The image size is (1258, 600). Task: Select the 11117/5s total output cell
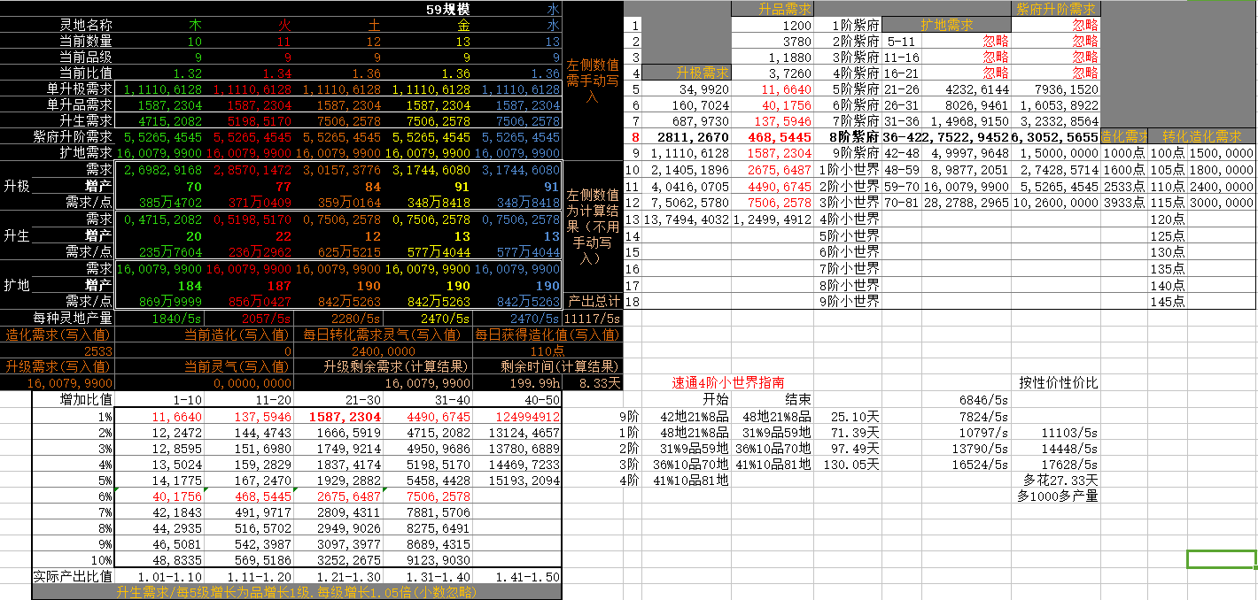tap(593, 318)
